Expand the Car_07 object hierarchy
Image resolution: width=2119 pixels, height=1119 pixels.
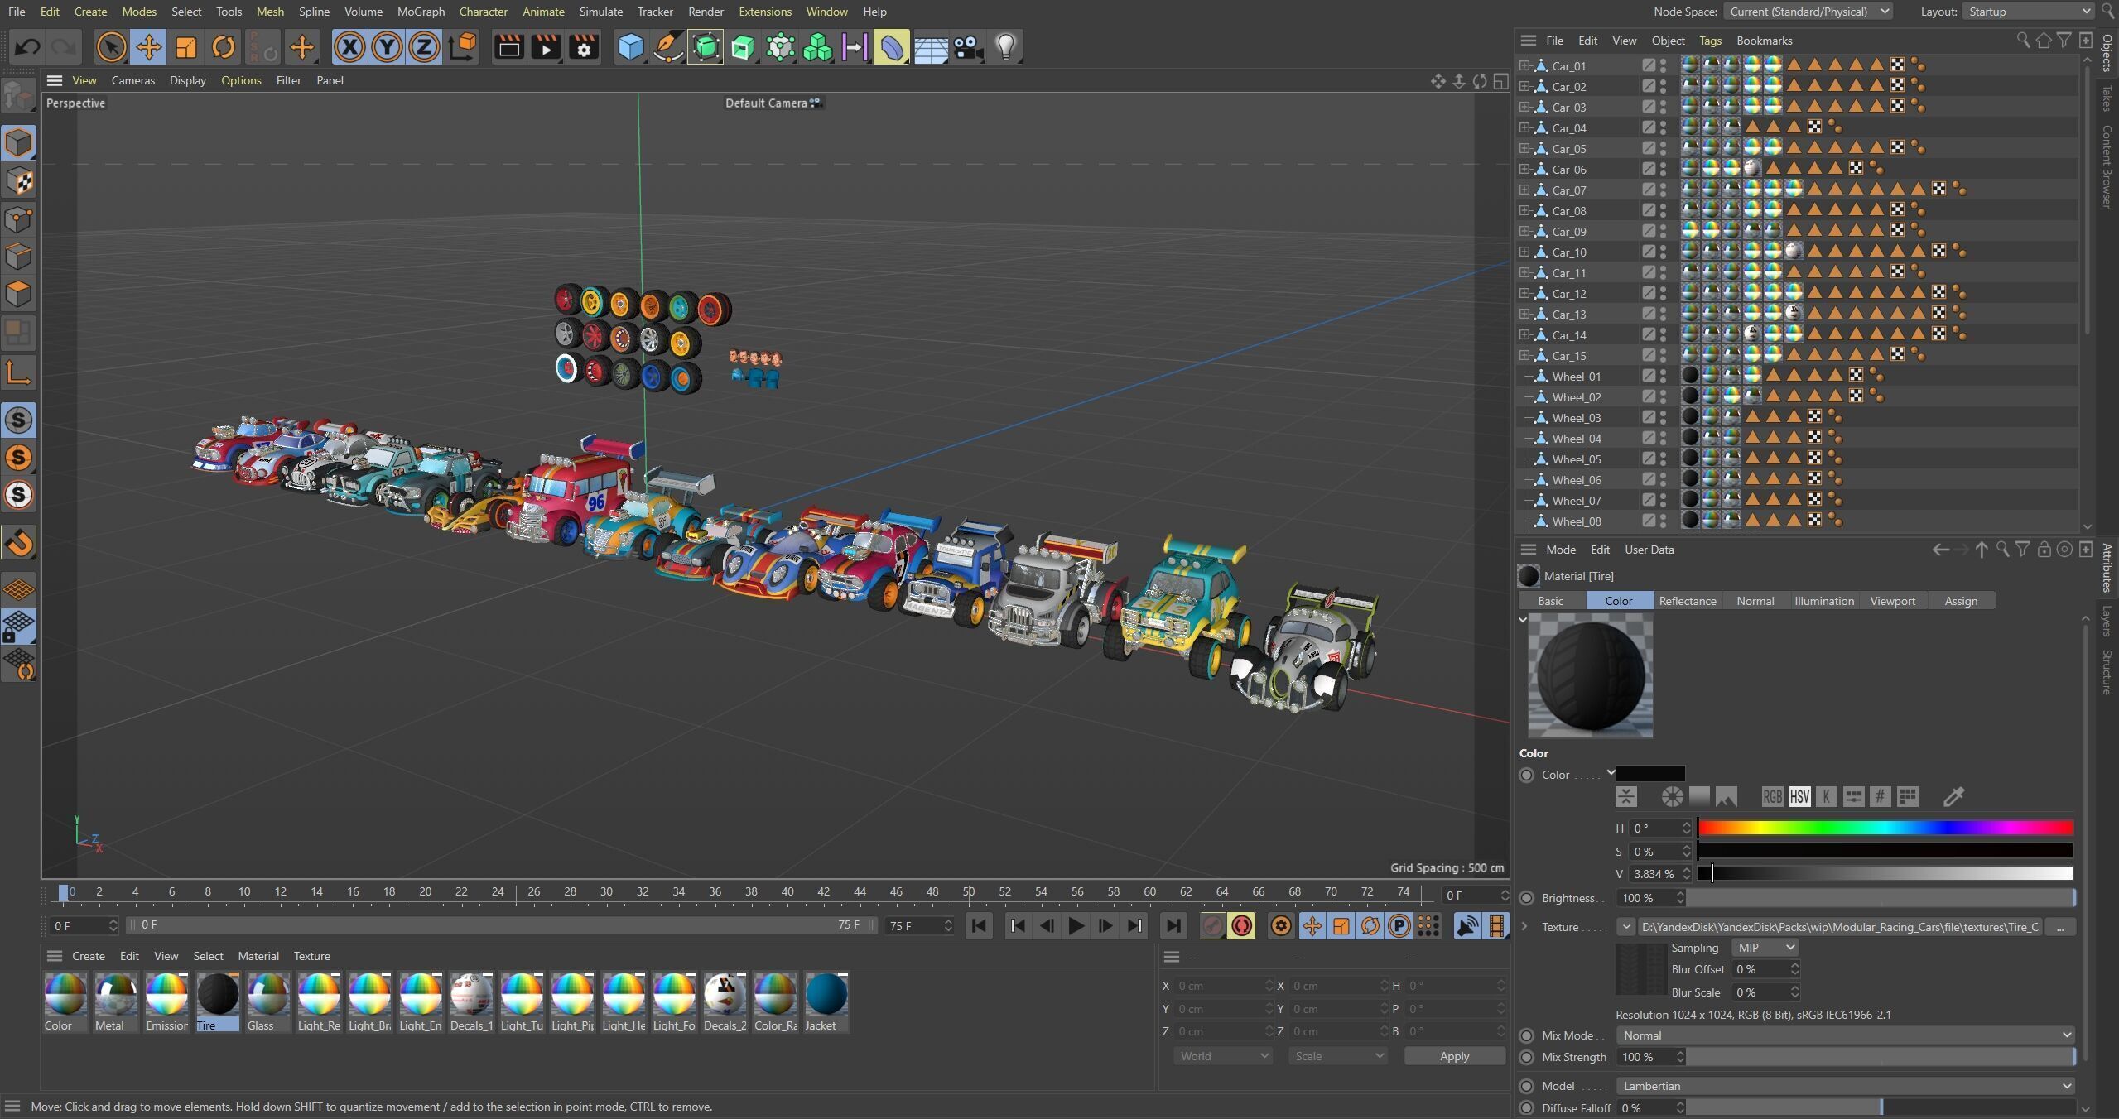click(x=1524, y=190)
